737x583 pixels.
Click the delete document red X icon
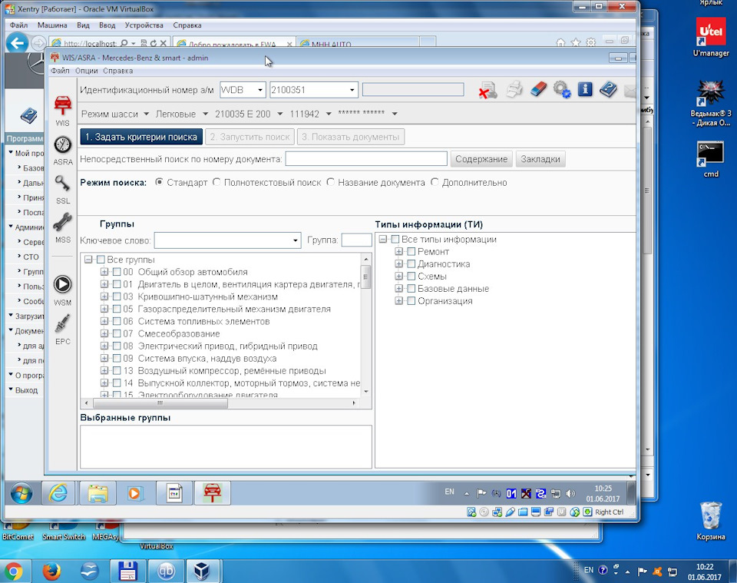(x=488, y=90)
